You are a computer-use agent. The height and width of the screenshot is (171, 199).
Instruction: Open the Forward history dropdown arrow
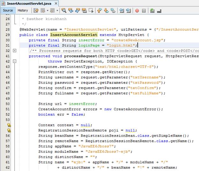(x=57, y=11)
